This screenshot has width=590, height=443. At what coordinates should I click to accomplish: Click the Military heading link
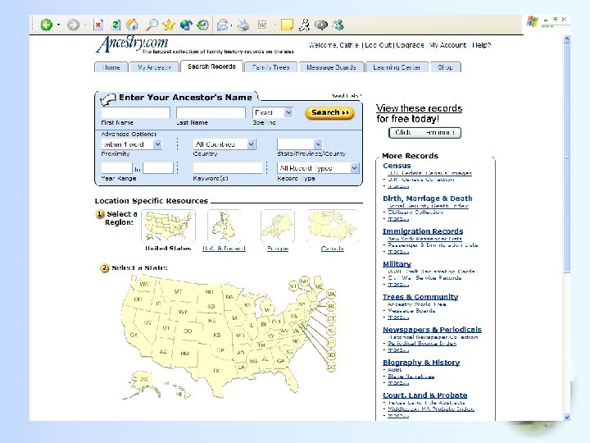pyautogui.click(x=397, y=264)
